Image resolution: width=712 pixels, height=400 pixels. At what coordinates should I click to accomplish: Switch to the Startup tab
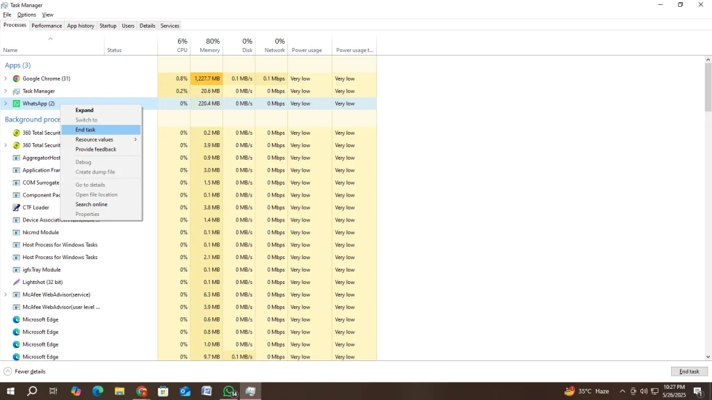[x=108, y=26]
